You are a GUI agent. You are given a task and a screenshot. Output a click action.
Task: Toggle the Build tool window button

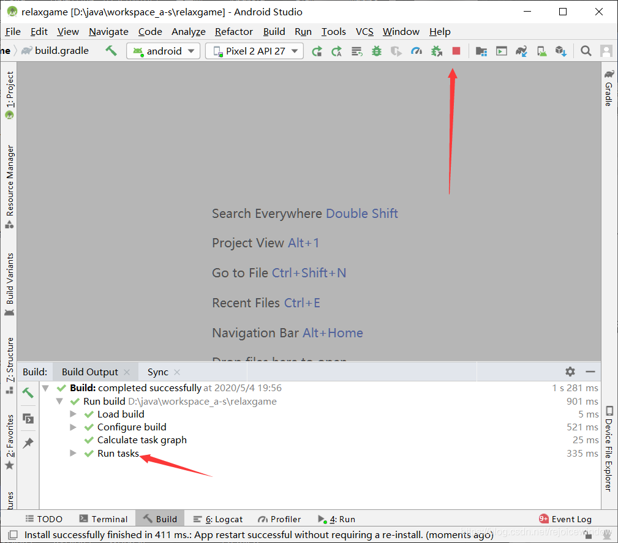click(x=160, y=519)
